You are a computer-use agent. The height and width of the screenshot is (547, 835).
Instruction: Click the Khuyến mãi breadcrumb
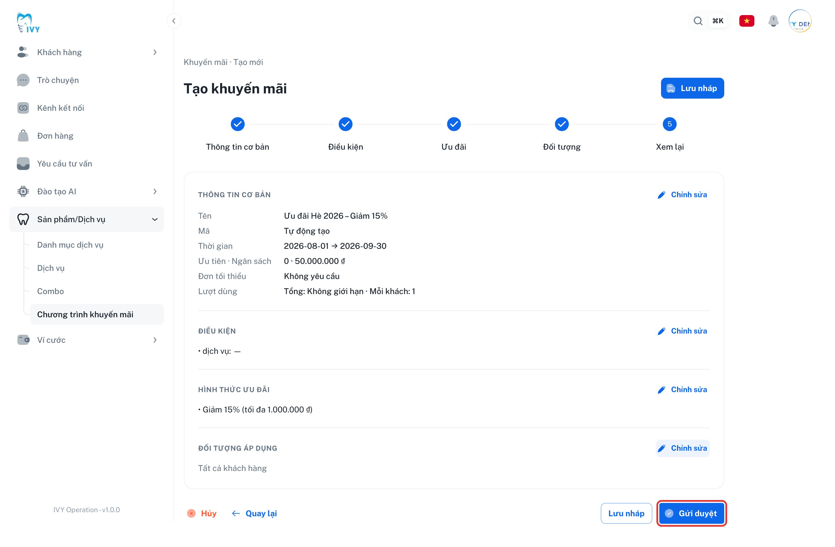click(206, 62)
